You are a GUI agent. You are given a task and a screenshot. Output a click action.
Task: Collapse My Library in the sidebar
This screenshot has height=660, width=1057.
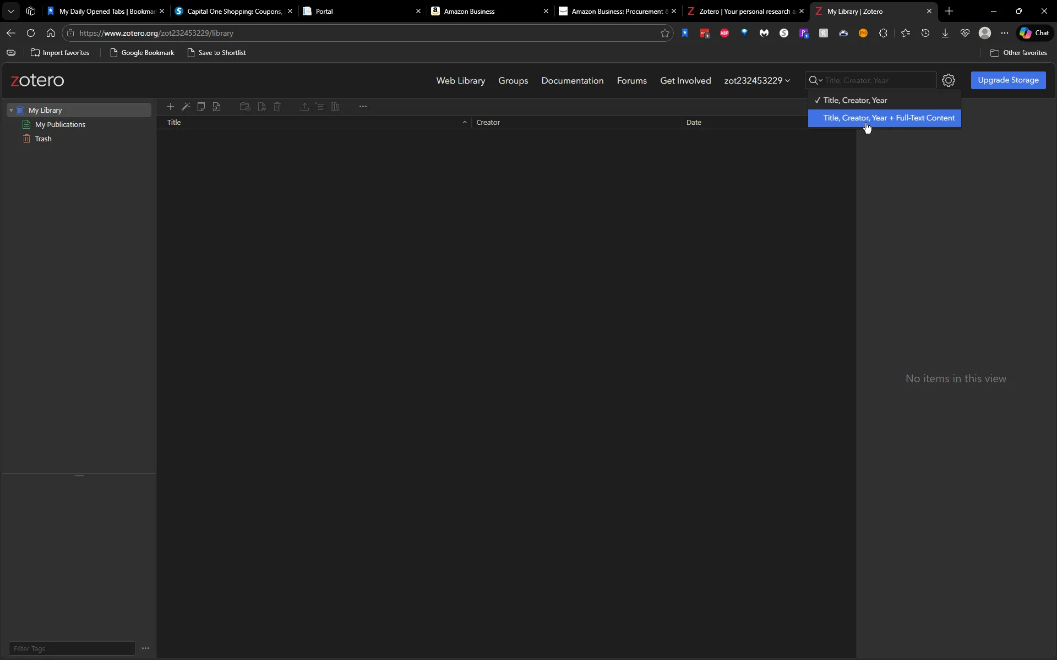tap(12, 110)
